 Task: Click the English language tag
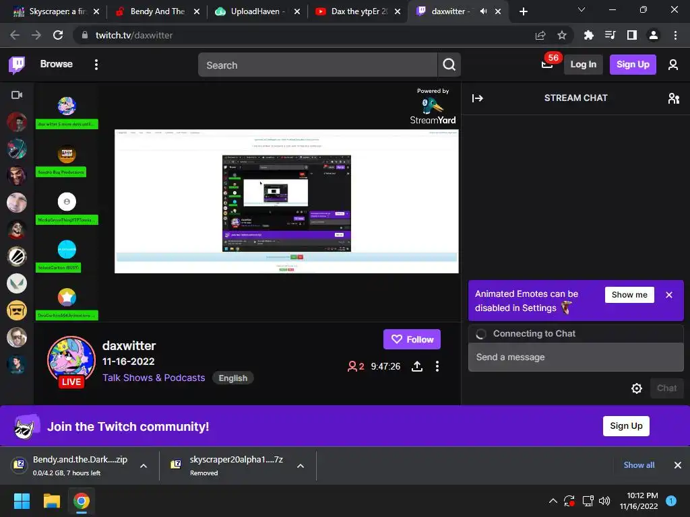(232, 378)
